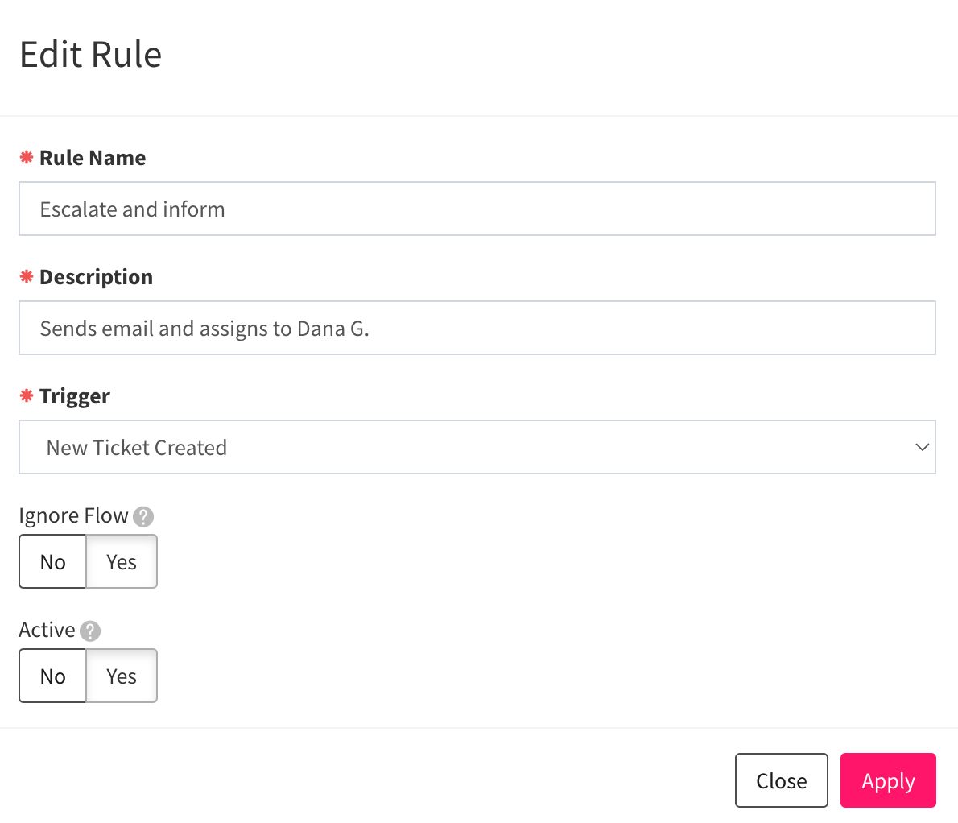The height and width of the screenshot is (823, 958).
Task: Click the Description field label
Action: 96,277
